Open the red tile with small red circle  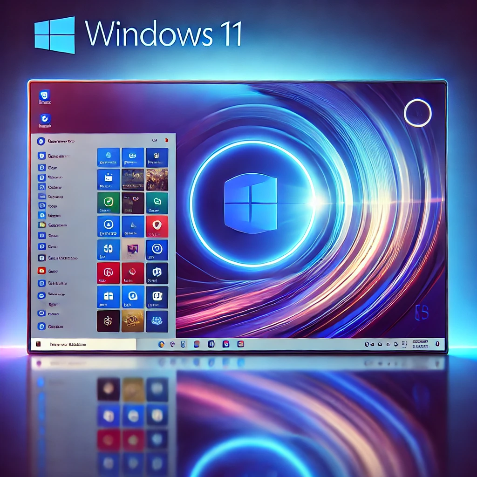point(133,273)
